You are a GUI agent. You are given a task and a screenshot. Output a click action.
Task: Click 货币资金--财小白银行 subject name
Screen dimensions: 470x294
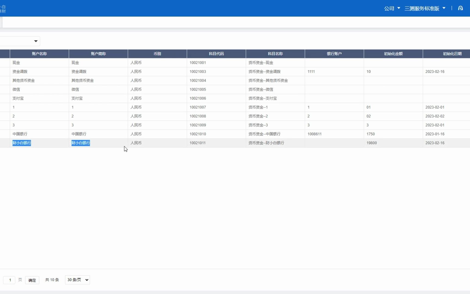click(x=266, y=143)
